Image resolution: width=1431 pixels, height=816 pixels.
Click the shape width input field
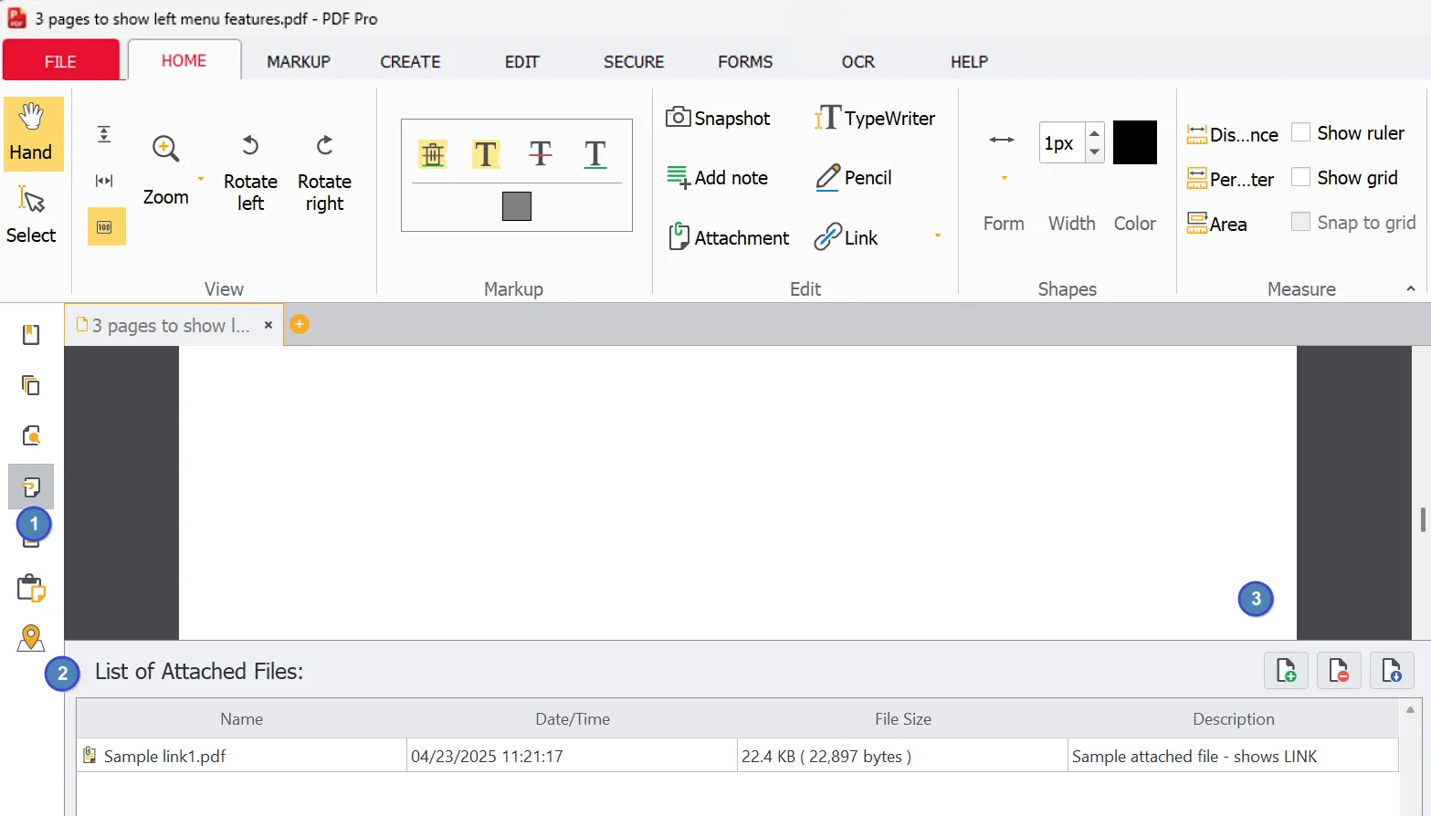[x=1062, y=142]
